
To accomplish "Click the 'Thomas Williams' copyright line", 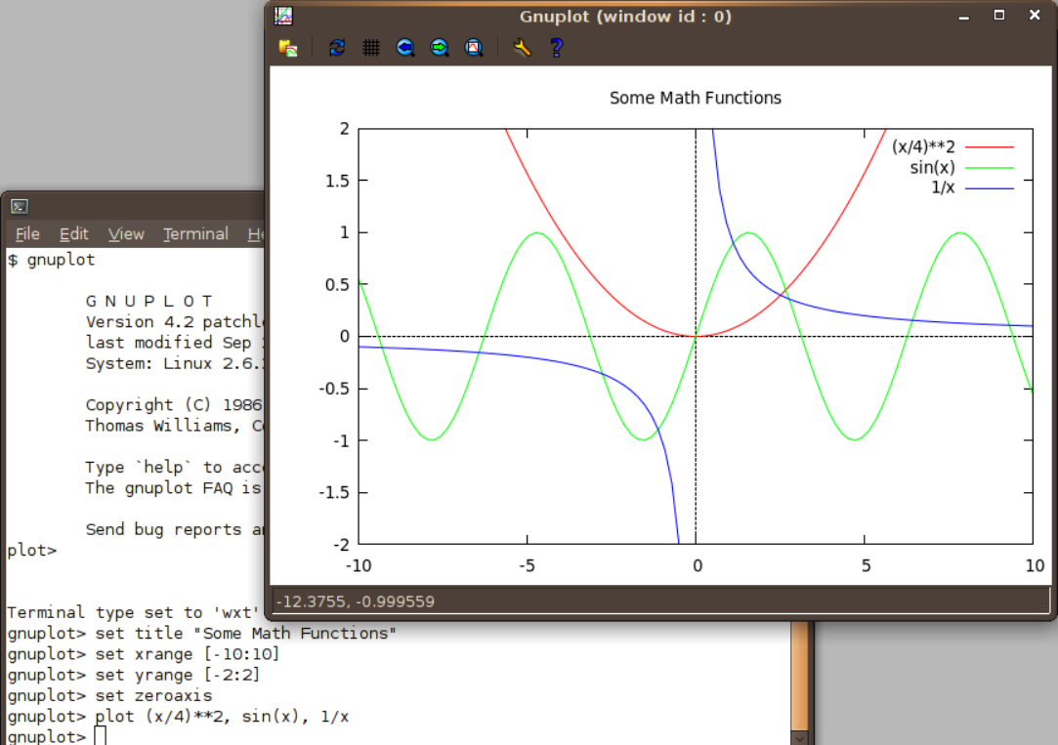I will 174,426.
